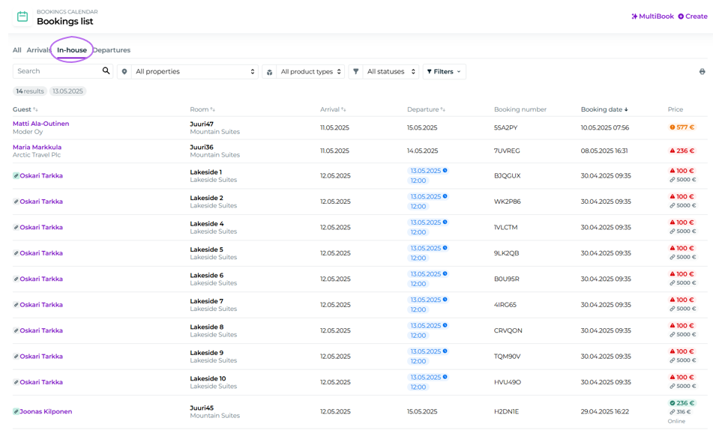Click the printer icon
Viewport: 719px width, 436px height.
(702, 71)
